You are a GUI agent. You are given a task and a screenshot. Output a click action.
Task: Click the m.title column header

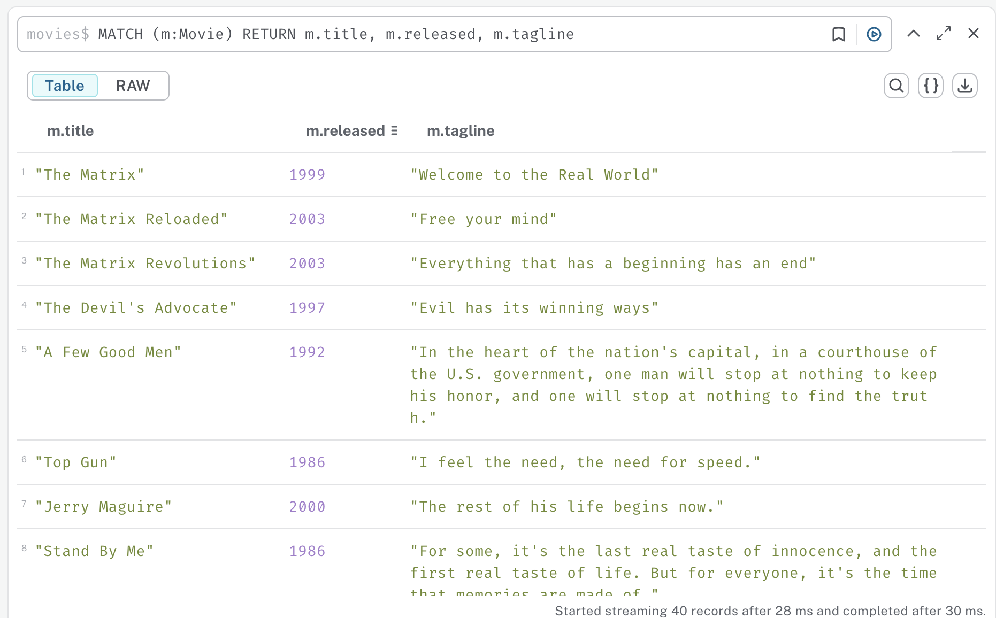[70, 131]
